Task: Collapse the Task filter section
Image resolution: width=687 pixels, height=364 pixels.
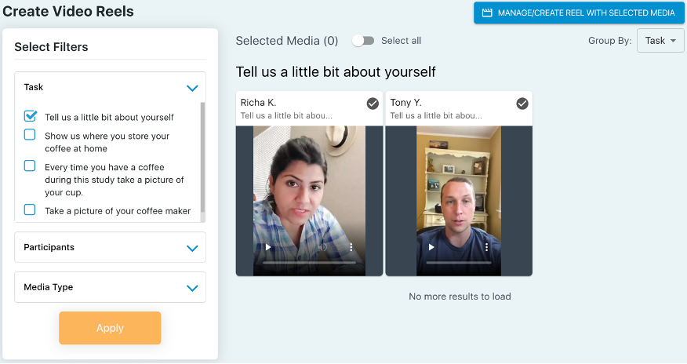Action: pos(192,88)
